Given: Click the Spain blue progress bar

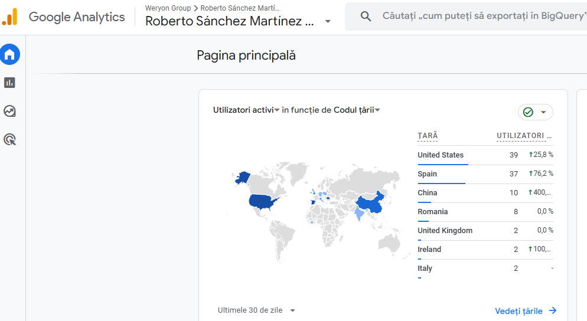Looking at the screenshot, I should [441, 184].
